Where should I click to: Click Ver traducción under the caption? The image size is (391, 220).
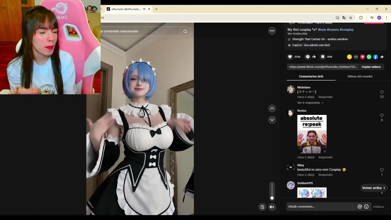pyautogui.click(x=297, y=34)
